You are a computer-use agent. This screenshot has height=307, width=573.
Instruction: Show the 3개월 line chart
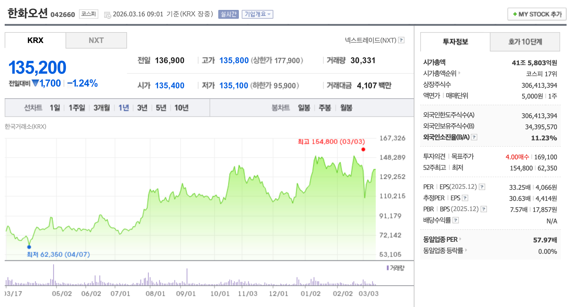click(102, 108)
